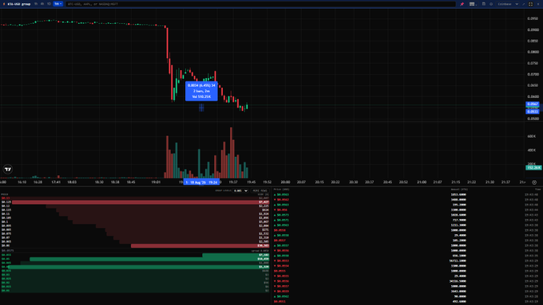The height and width of the screenshot is (305, 543).
Task: Click the 20:00 time axis label
Action: [x=285, y=182]
